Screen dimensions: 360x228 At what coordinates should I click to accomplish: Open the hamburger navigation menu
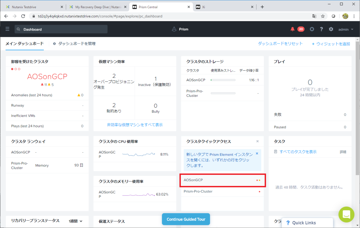coord(7,29)
